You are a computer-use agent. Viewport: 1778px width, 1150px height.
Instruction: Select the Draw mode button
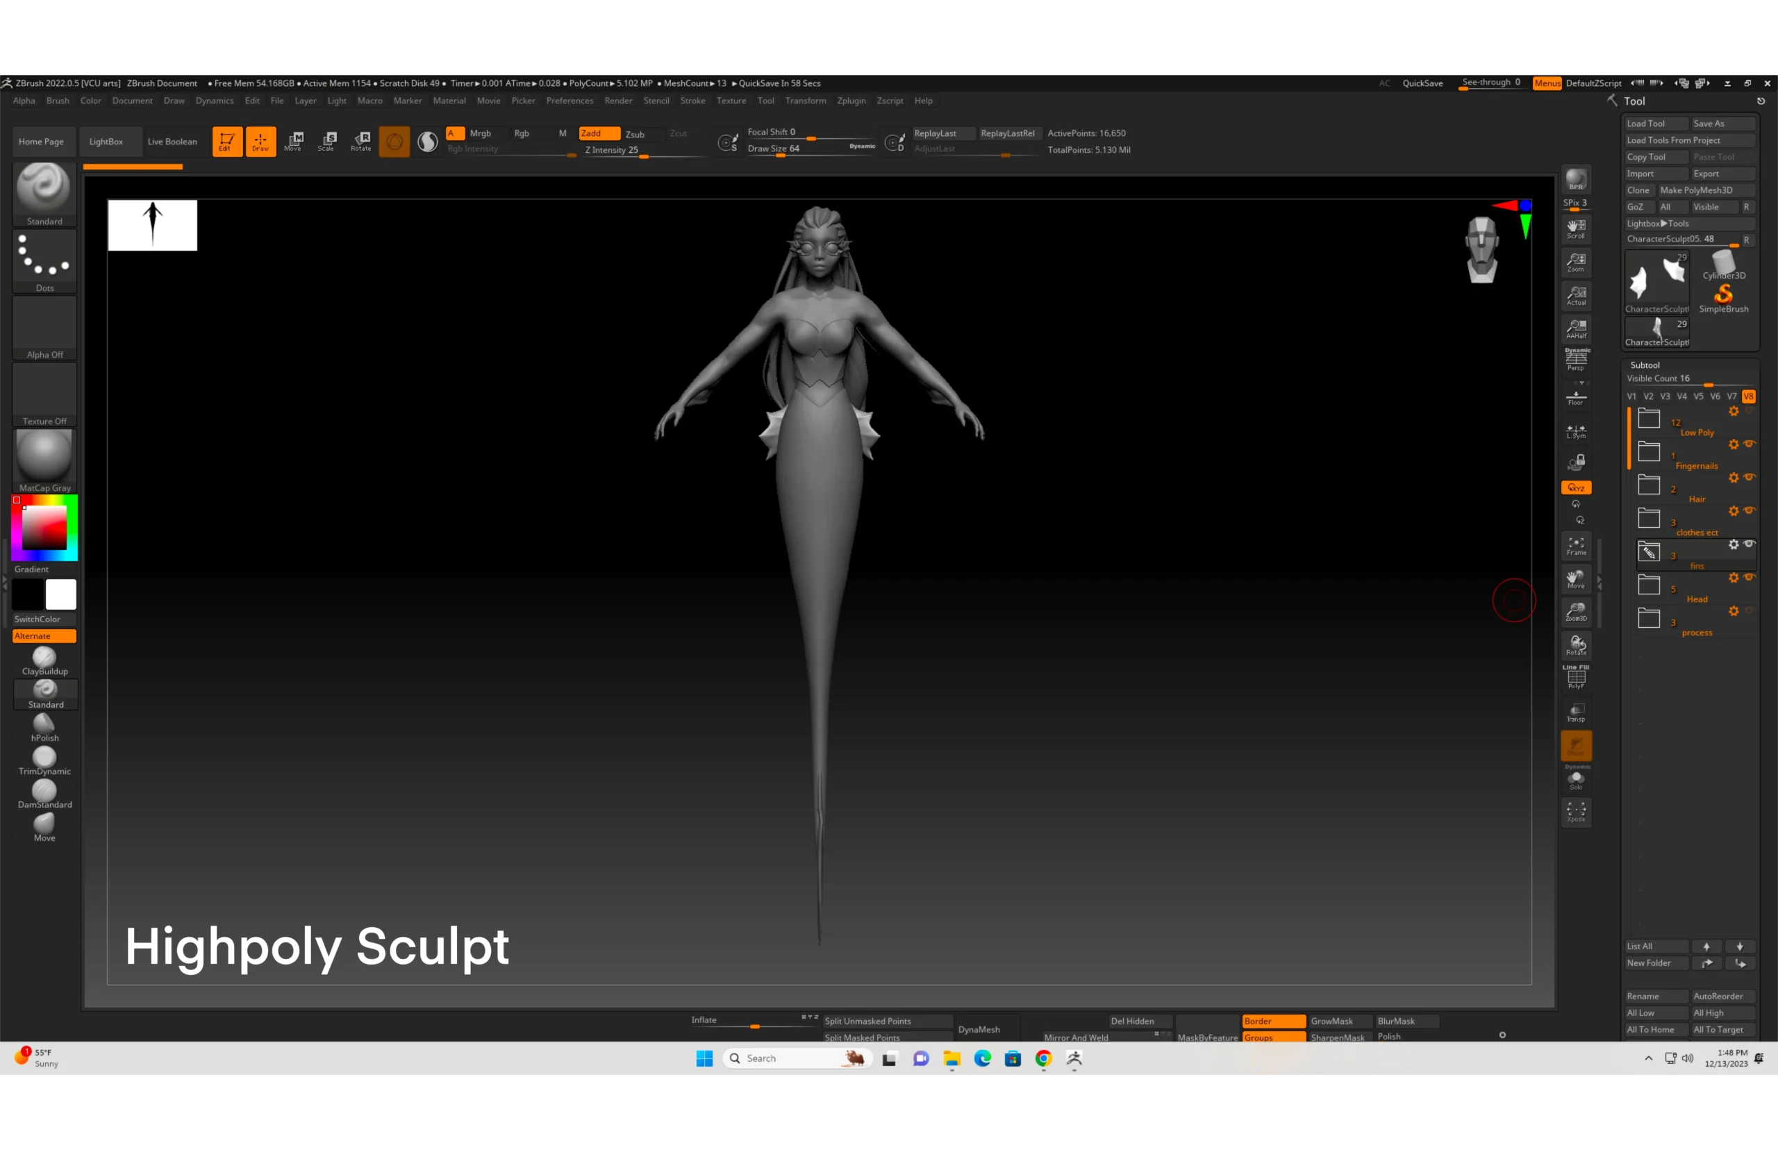click(x=260, y=141)
